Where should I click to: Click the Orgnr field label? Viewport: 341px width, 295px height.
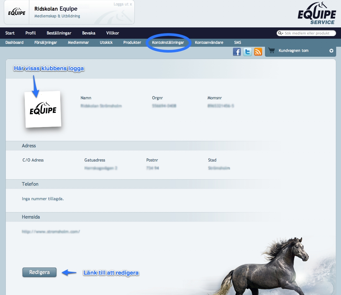(x=158, y=98)
